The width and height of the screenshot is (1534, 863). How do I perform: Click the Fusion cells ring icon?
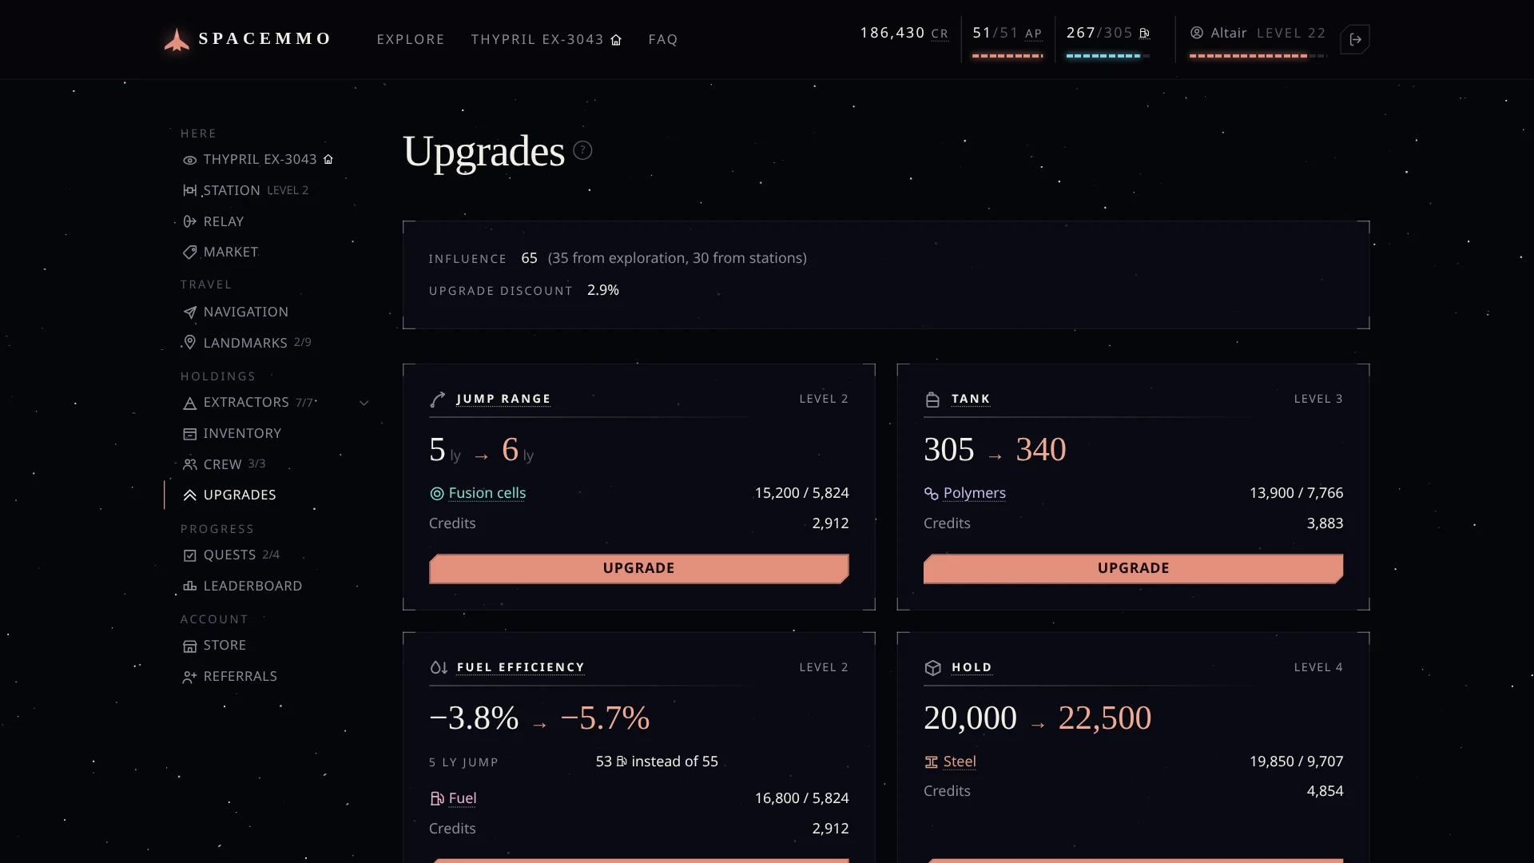click(437, 494)
